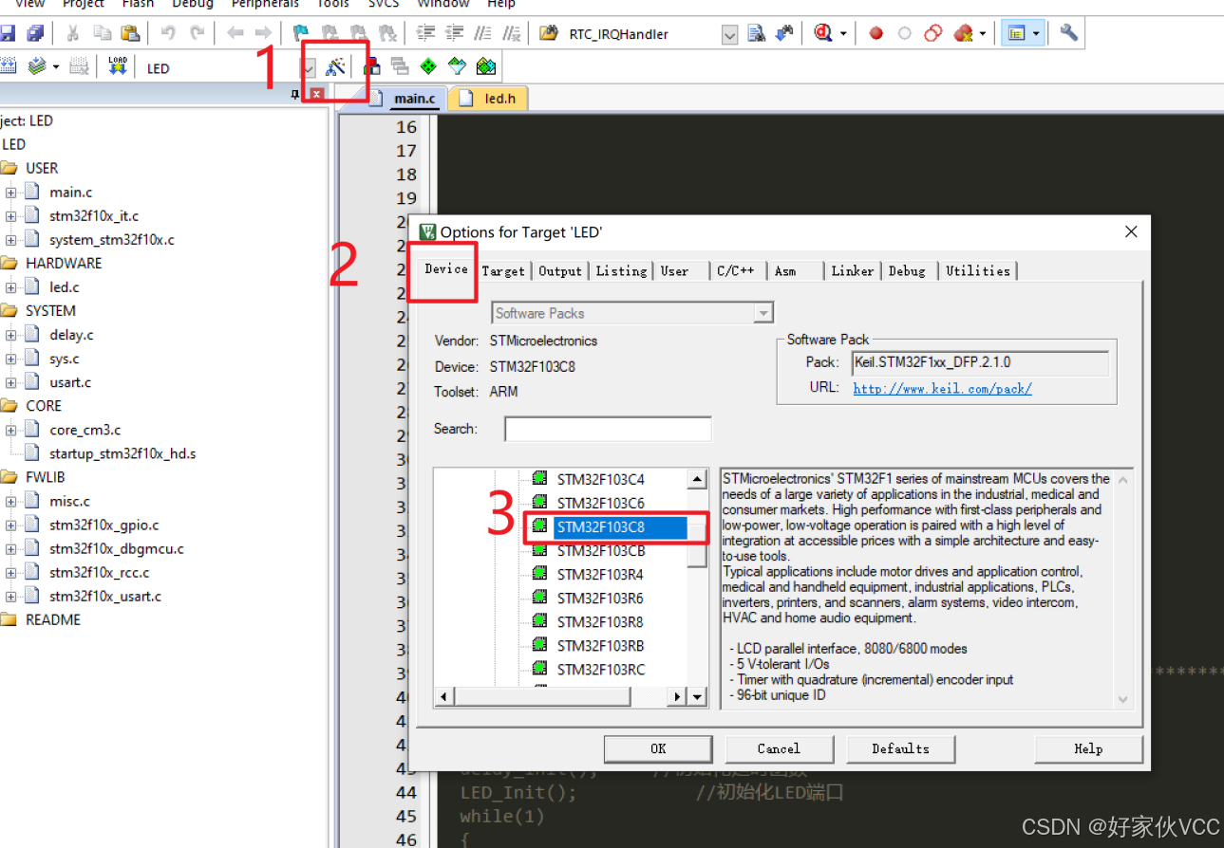1224x848 pixels.
Task: Indent selected lines icon
Action: click(x=426, y=33)
